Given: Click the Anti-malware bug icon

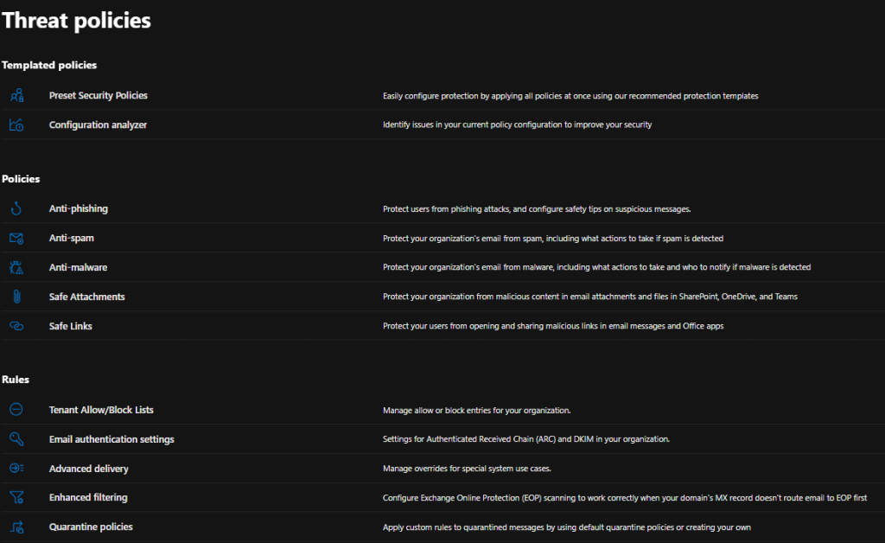Looking at the screenshot, I should click(16, 267).
